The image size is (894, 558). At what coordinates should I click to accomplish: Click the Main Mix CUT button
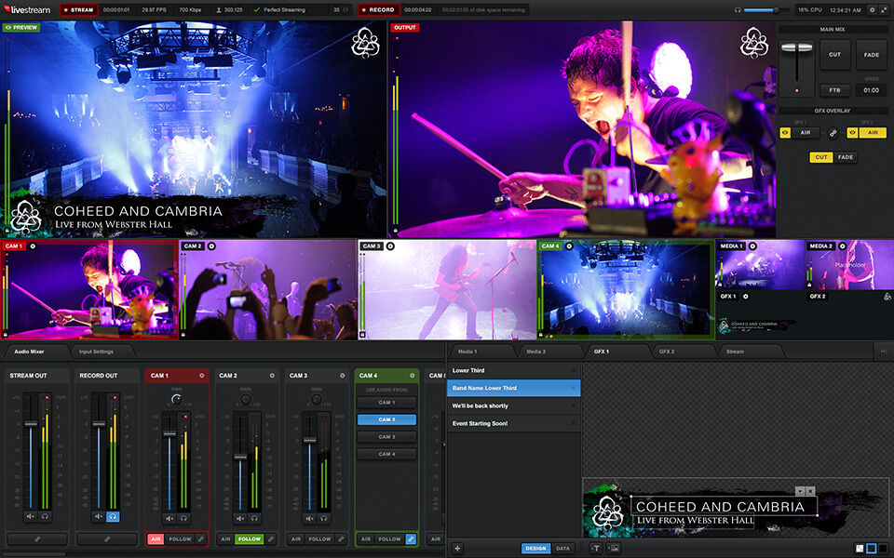(834, 55)
